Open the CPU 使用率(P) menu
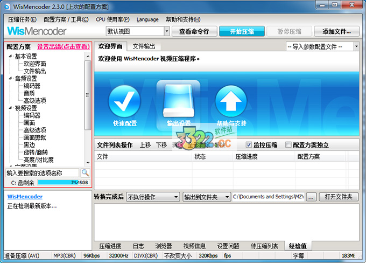The image size is (366, 263). [112, 19]
